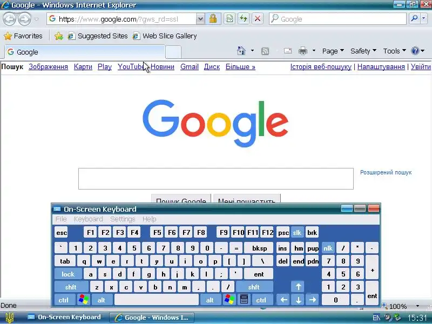Open the Page menu

click(x=333, y=51)
